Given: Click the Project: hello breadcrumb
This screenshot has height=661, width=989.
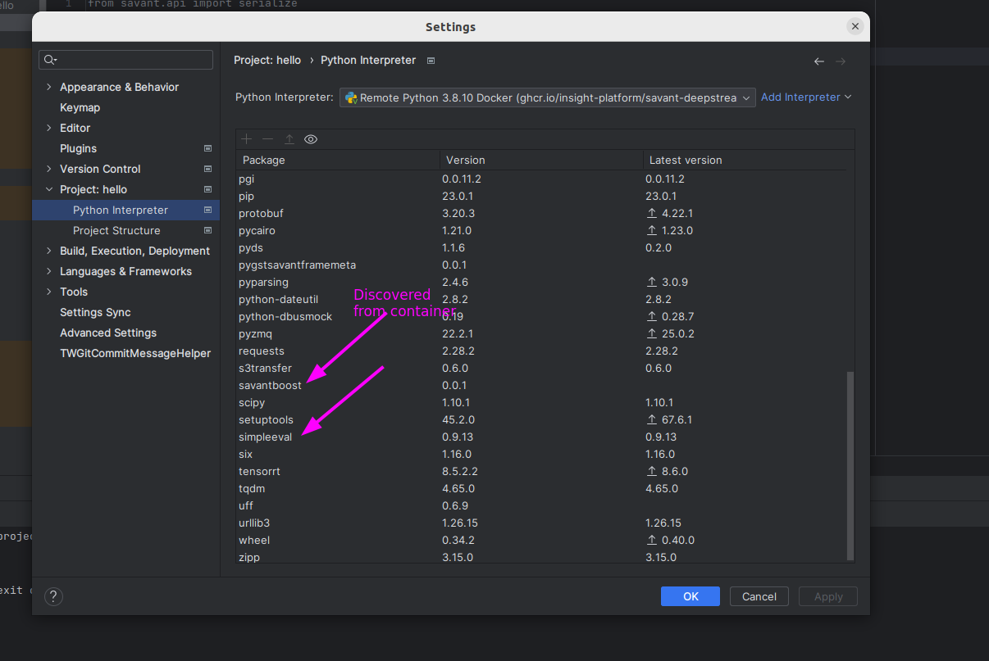Looking at the screenshot, I should coord(265,60).
